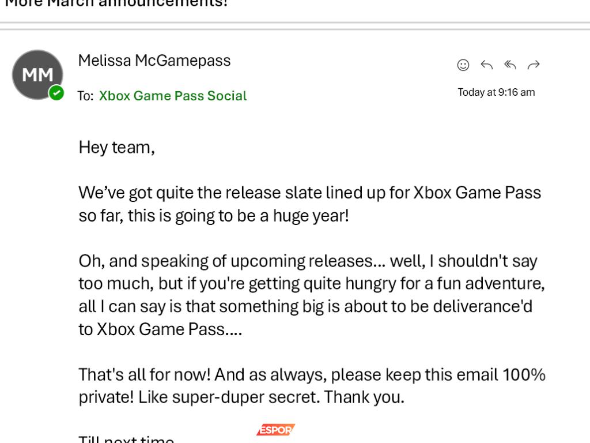Click the paragraph starting "We've got quite"
The width and height of the screenshot is (590, 443).
(x=310, y=204)
